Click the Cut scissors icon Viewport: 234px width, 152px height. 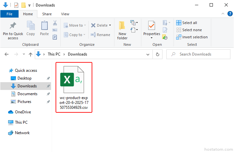tap(55, 23)
